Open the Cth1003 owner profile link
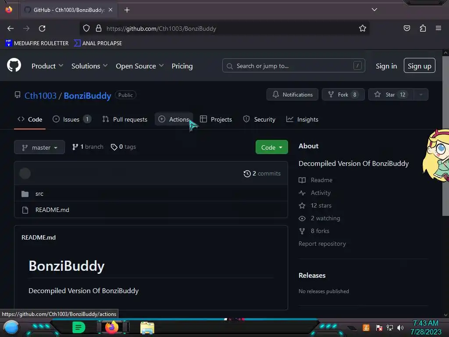 tap(40, 95)
